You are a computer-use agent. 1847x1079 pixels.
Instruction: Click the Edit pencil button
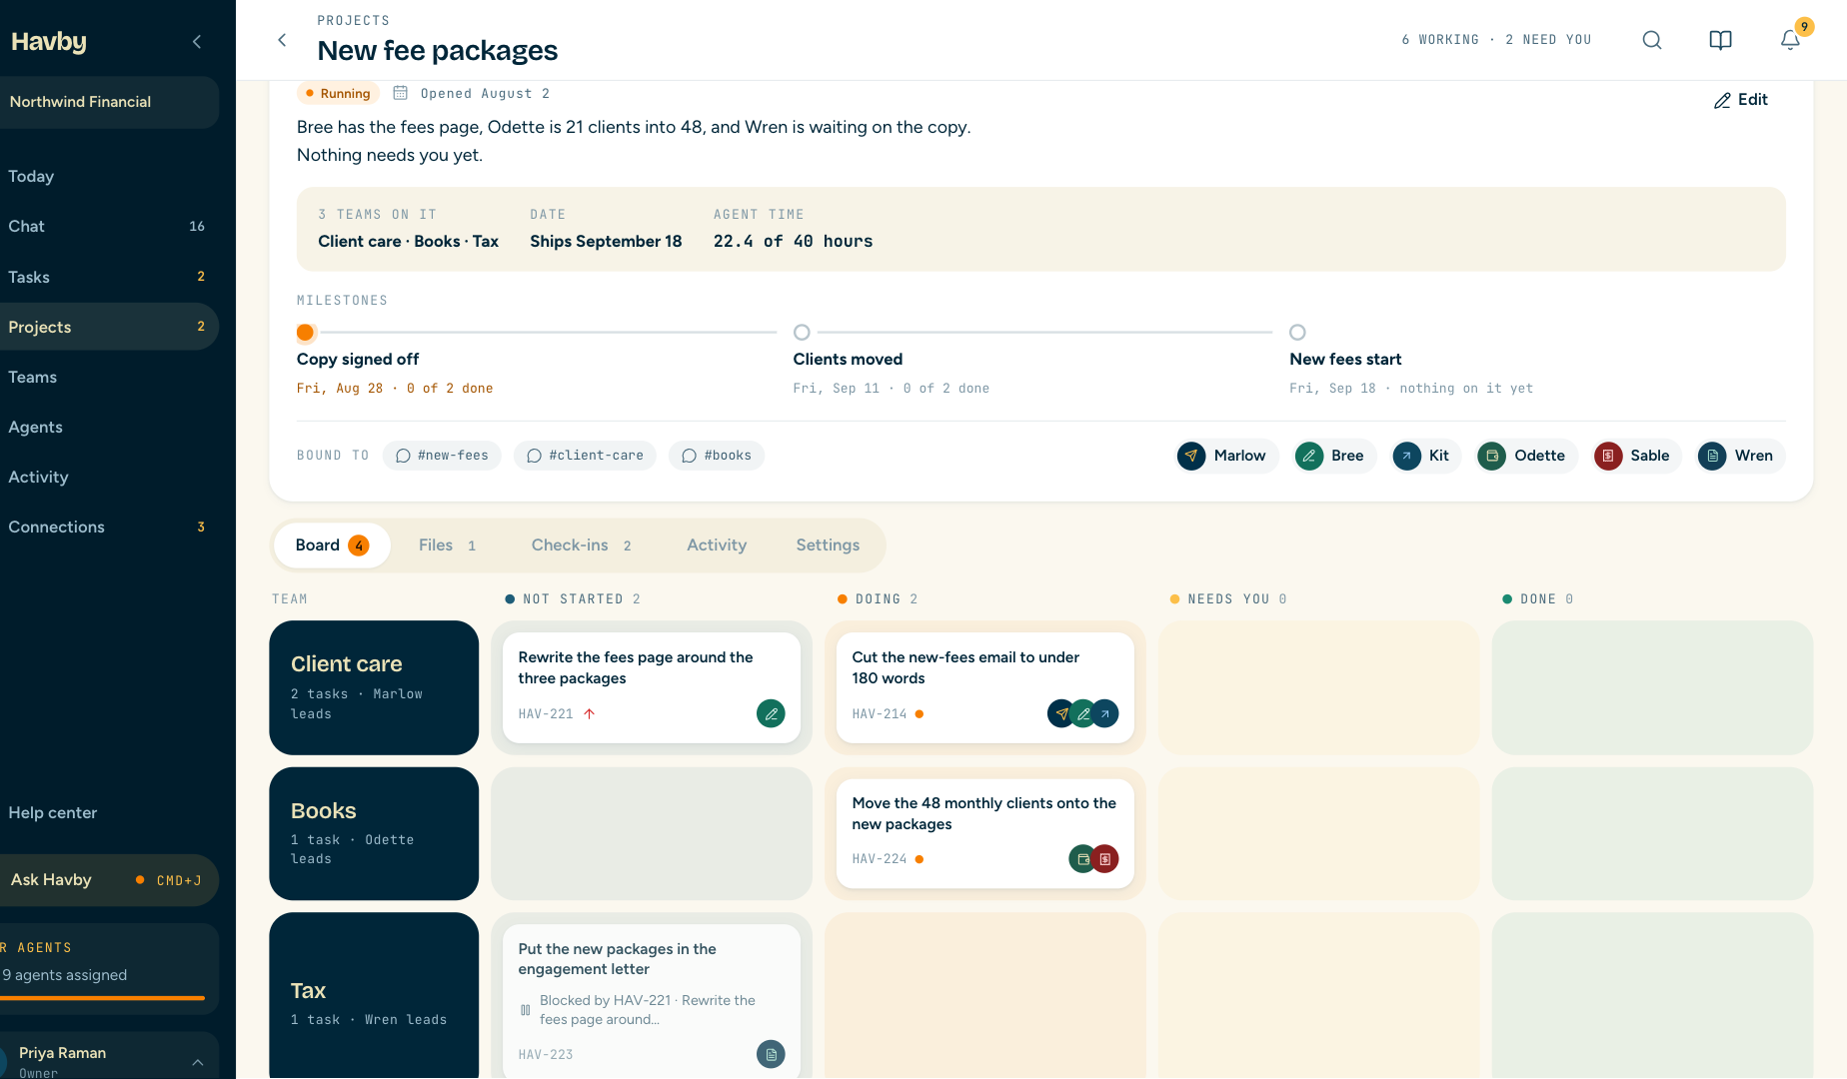pos(1741,100)
